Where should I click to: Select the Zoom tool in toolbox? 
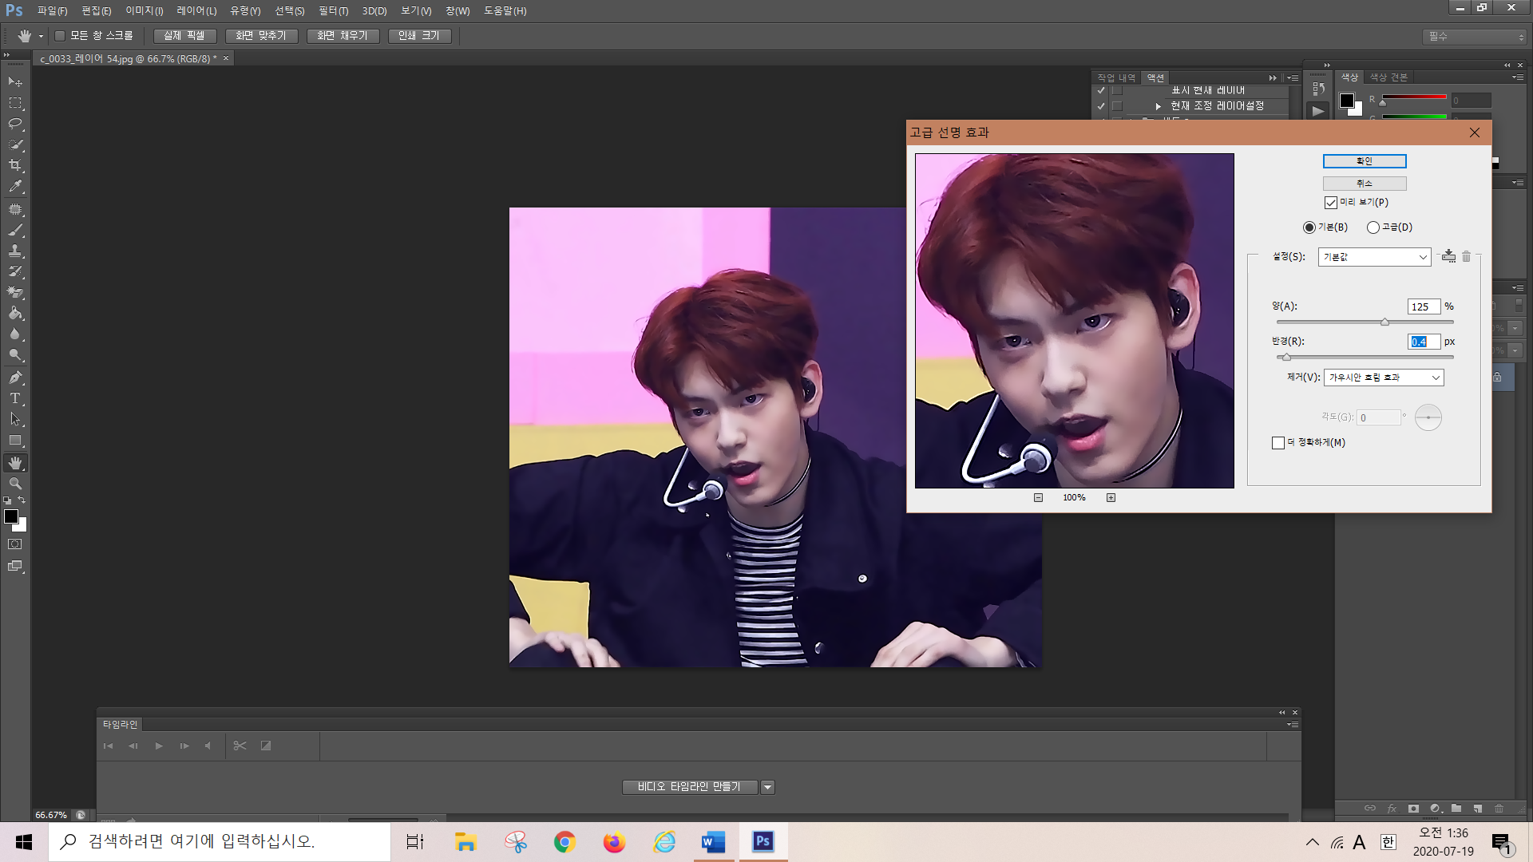pyautogui.click(x=15, y=484)
